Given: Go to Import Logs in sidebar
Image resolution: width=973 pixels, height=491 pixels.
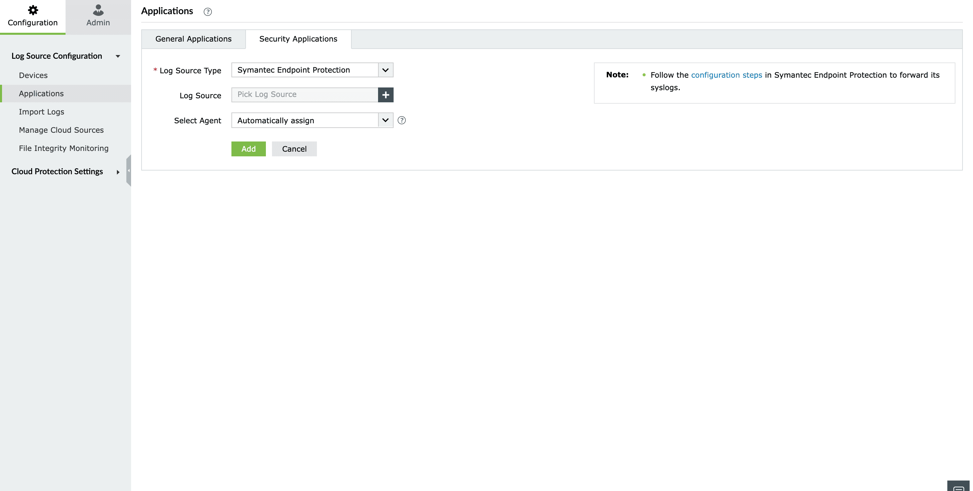Looking at the screenshot, I should (42, 112).
